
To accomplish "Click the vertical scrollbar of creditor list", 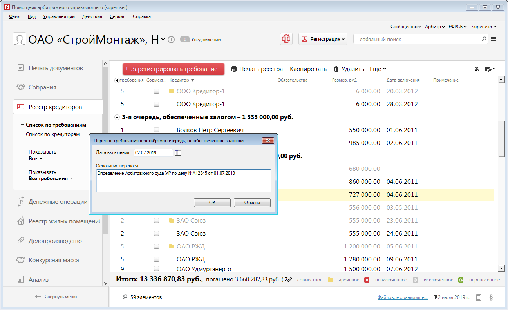I will point(501,139).
